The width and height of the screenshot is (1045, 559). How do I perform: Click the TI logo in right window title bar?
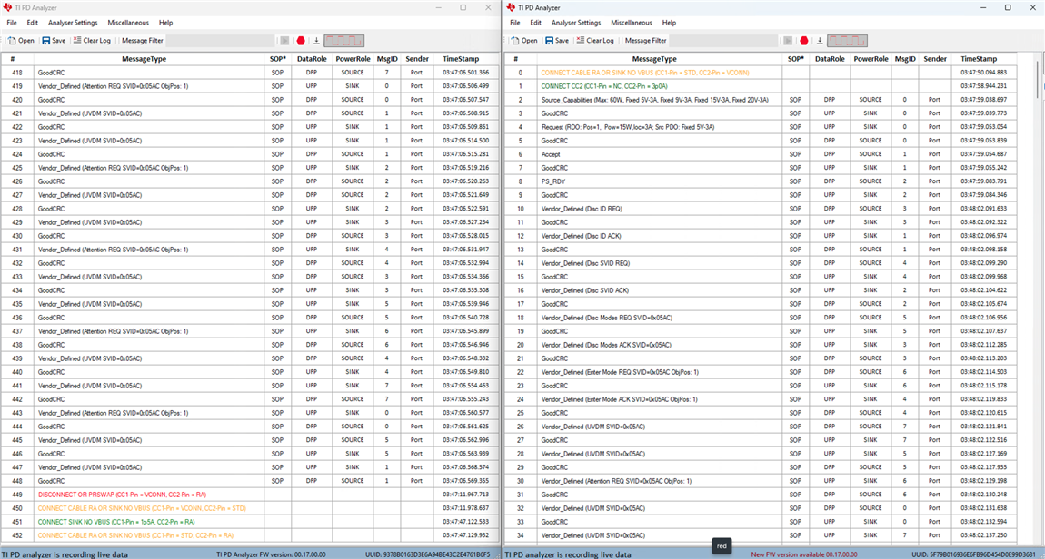point(511,7)
